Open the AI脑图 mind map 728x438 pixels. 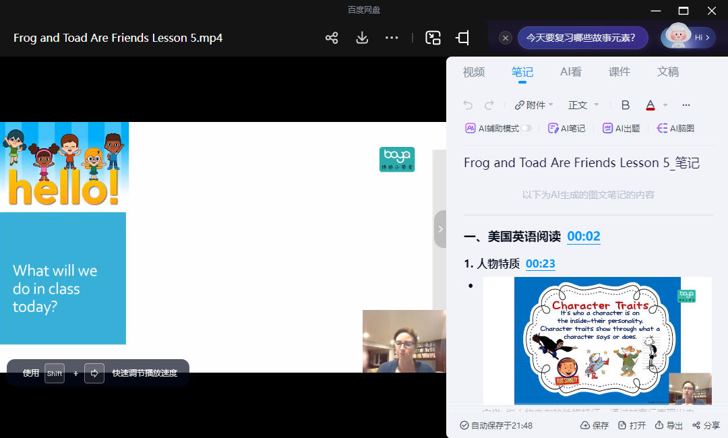tap(675, 128)
